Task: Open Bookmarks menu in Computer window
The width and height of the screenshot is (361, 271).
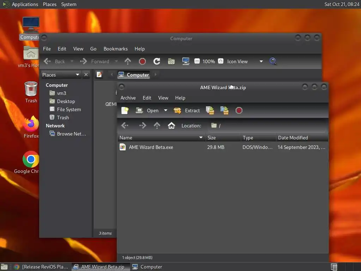Action: (116, 49)
